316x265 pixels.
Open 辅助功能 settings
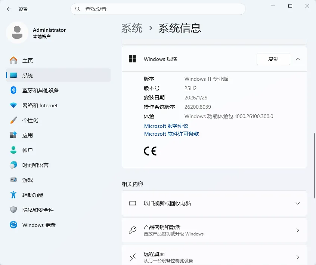coord(58,195)
